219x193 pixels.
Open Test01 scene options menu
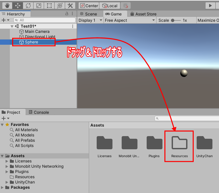[x=73, y=26]
